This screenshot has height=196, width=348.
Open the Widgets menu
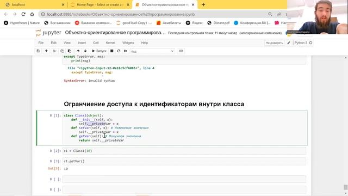point(128,42)
